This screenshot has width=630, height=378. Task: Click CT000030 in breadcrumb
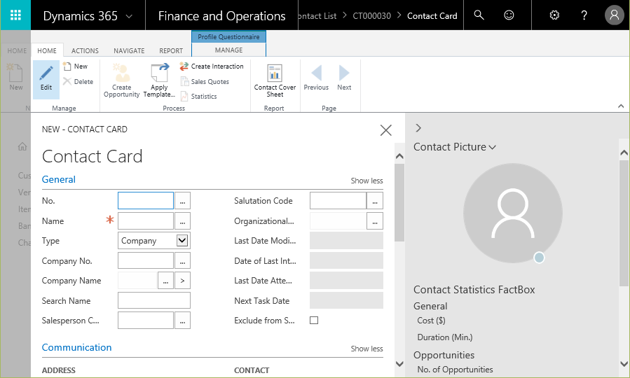(371, 16)
